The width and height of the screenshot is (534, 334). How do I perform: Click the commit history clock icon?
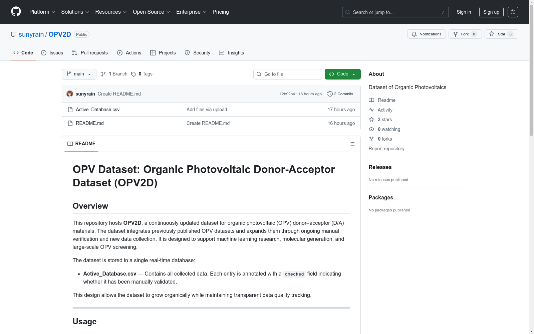tap(330, 94)
